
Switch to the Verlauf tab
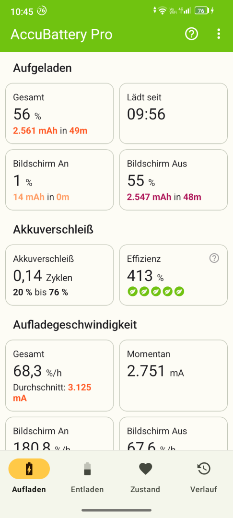(204, 476)
